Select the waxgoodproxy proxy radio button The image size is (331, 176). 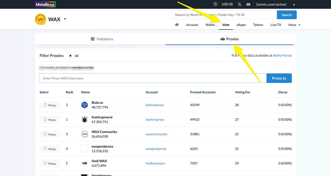45,148
